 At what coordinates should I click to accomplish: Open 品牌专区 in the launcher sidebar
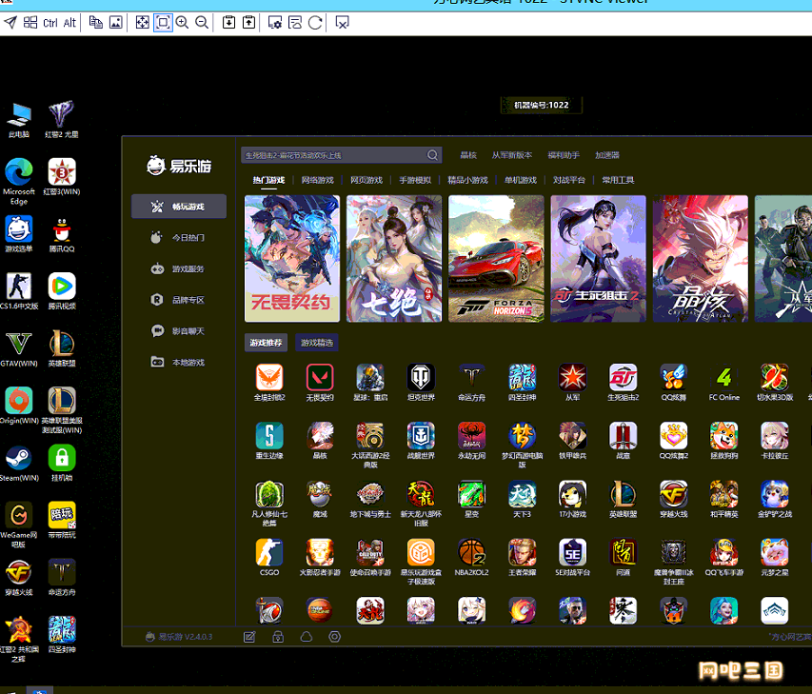179,300
